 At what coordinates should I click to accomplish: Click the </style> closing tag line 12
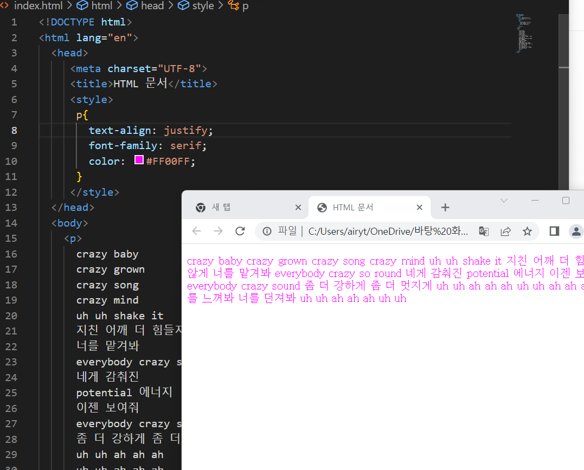click(x=94, y=192)
